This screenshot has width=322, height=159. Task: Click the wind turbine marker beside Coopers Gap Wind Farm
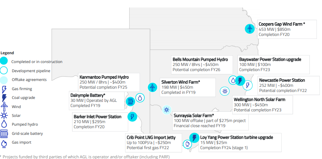(250, 29)
